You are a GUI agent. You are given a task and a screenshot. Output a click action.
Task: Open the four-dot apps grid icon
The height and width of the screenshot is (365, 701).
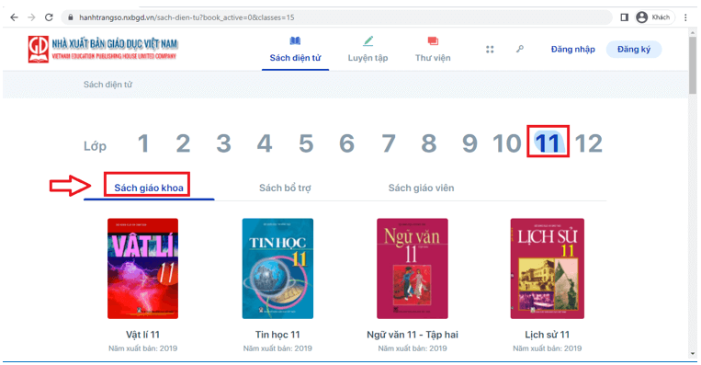coord(490,50)
